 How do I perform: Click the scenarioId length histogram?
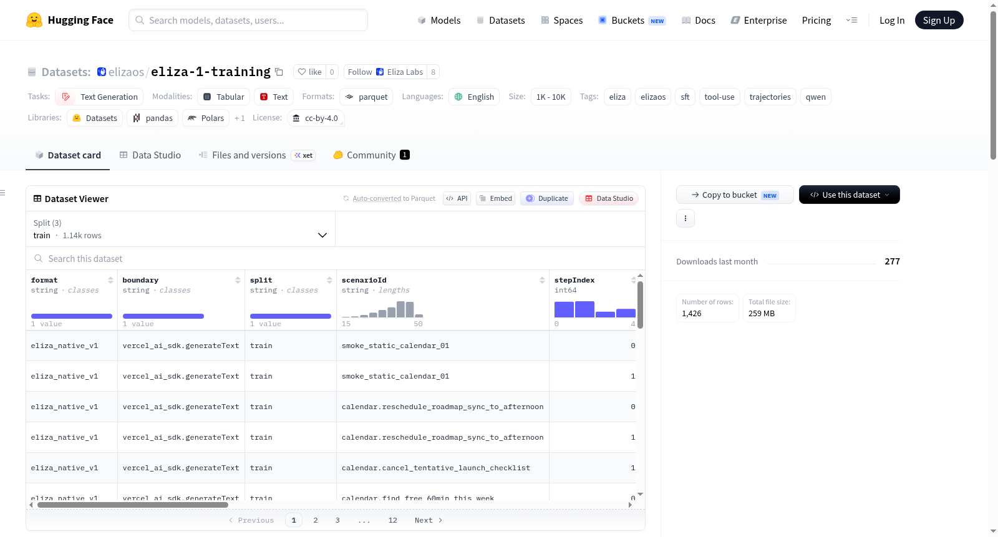click(382, 309)
